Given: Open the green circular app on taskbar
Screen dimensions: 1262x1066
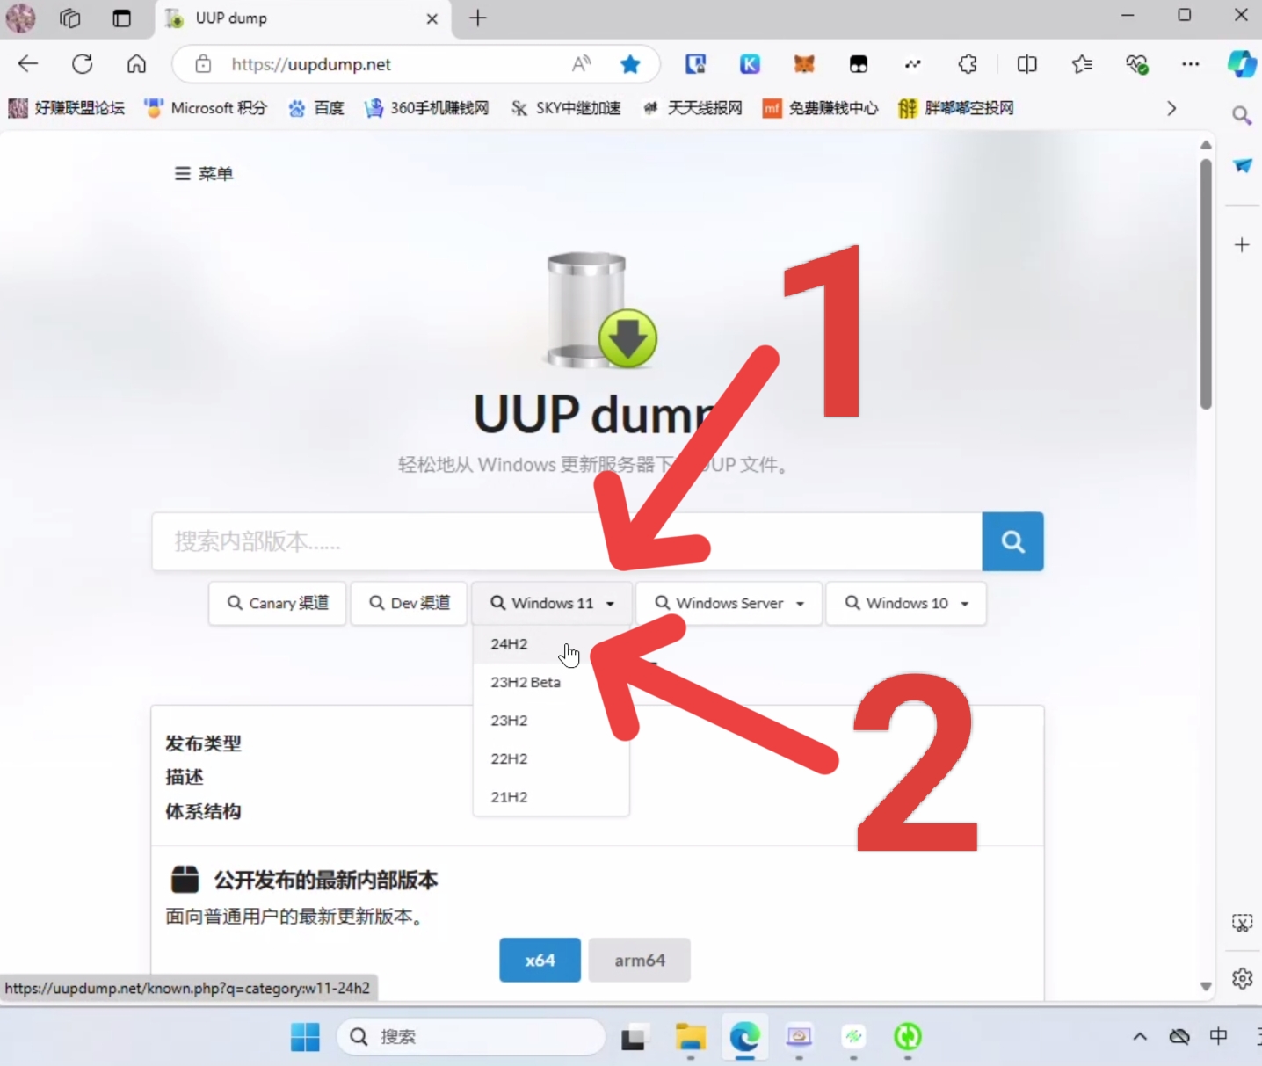Looking at the screenshot, I should pyautogui.click(x=908, y=1037).
